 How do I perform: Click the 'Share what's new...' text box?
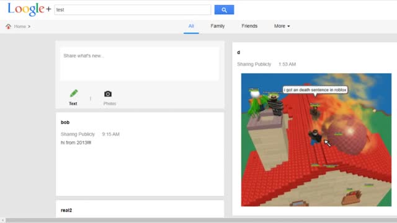tap(140, 64)
